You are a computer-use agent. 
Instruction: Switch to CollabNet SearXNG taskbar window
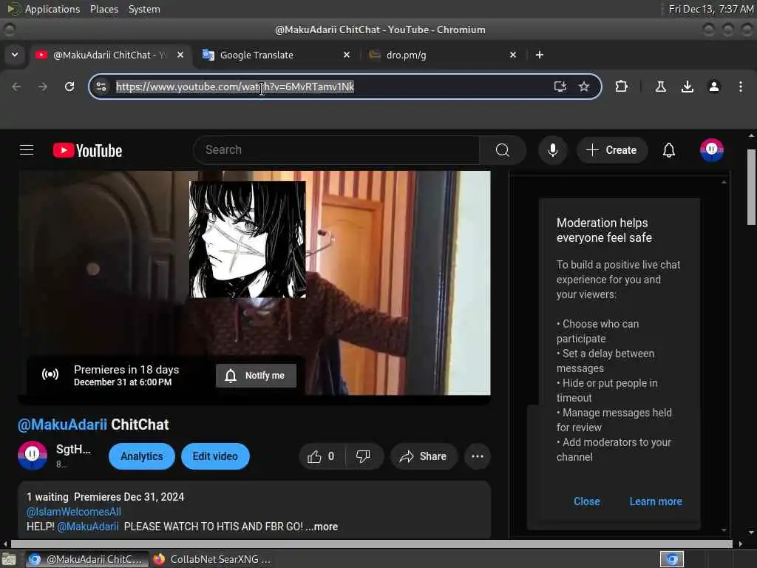211,559
